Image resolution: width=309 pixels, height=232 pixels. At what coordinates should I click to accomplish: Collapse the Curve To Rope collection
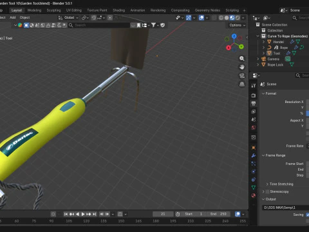click(x=258, y=36)
